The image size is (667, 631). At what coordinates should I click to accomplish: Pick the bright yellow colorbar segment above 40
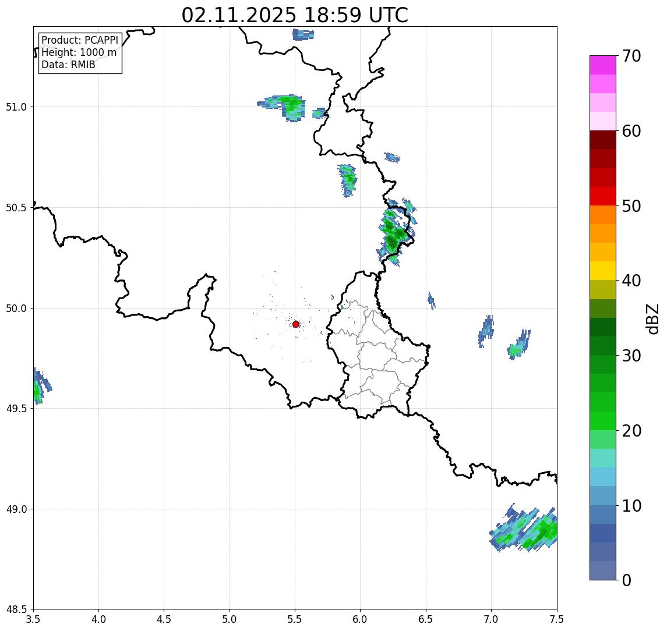603,271
